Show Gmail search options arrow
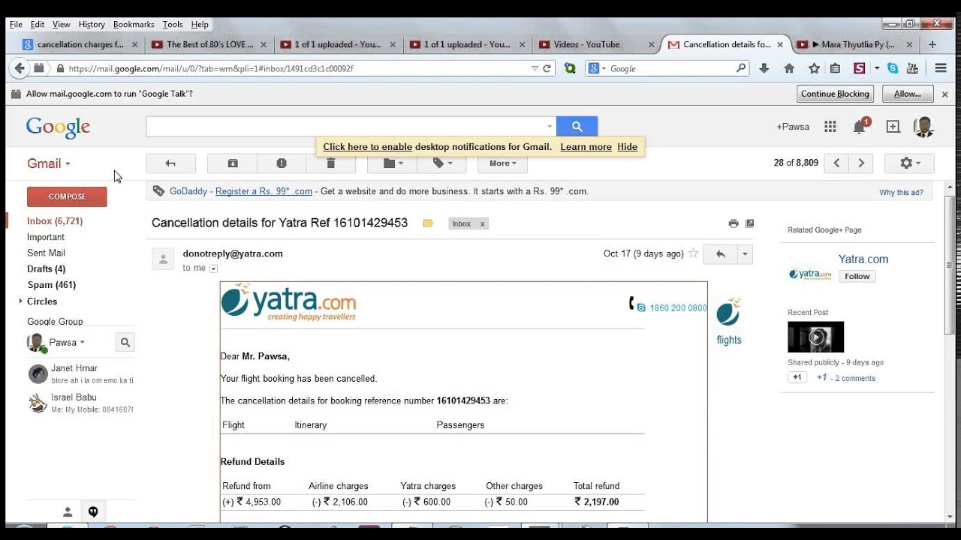Viewport: 961px width, 540px height. pos(550,127)
